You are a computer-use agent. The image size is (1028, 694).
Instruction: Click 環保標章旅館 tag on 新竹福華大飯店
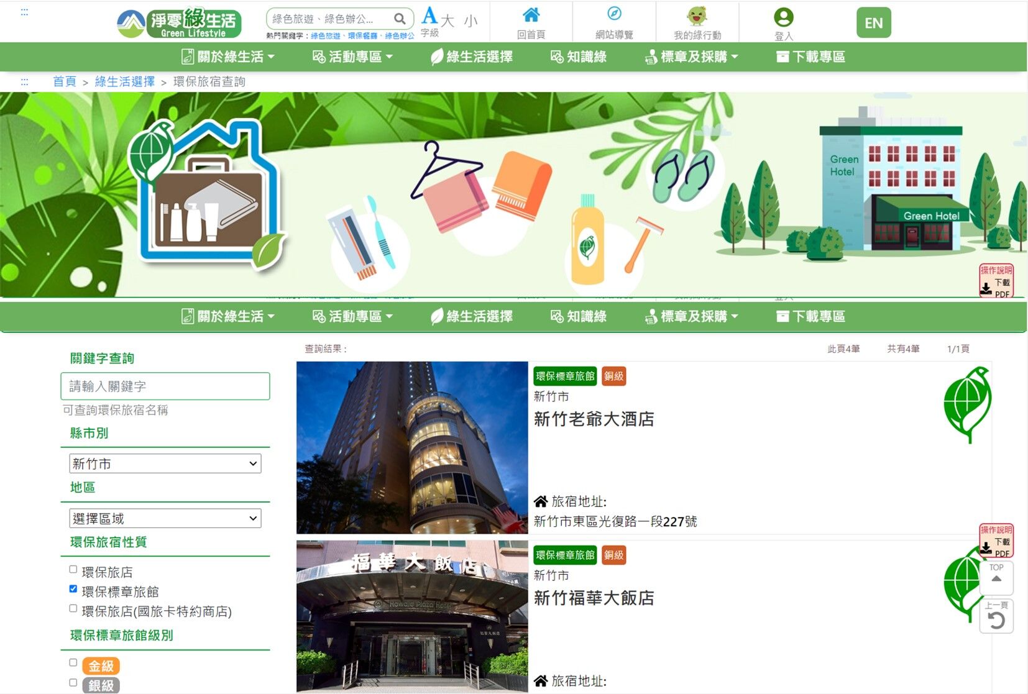click(x=565, y=555)
